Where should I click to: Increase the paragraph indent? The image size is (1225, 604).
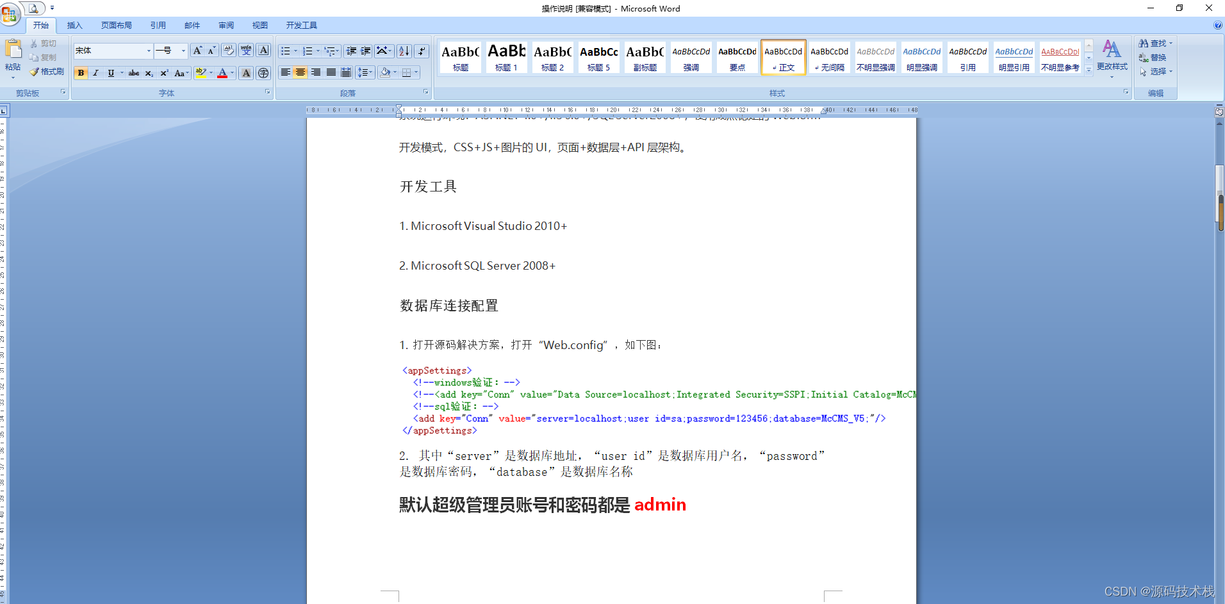366,51
